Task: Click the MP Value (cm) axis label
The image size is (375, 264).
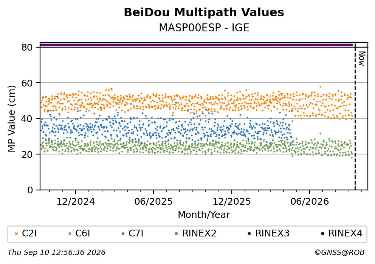Action: click(11, 119)
